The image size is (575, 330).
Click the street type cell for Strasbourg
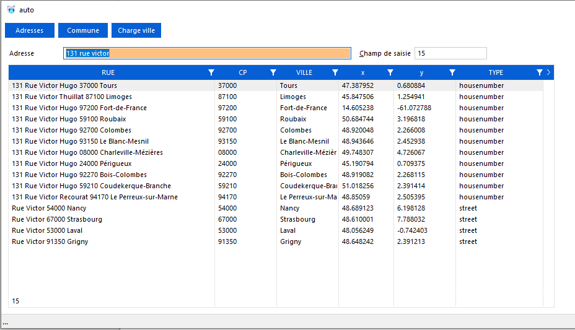pos(468,219)
